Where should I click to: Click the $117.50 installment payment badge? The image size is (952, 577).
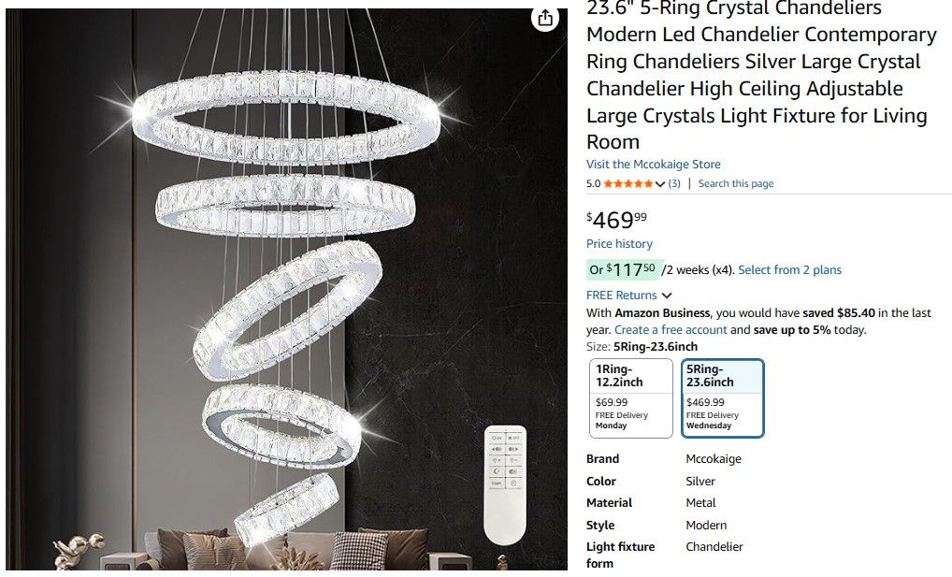[x=625, y=270]
